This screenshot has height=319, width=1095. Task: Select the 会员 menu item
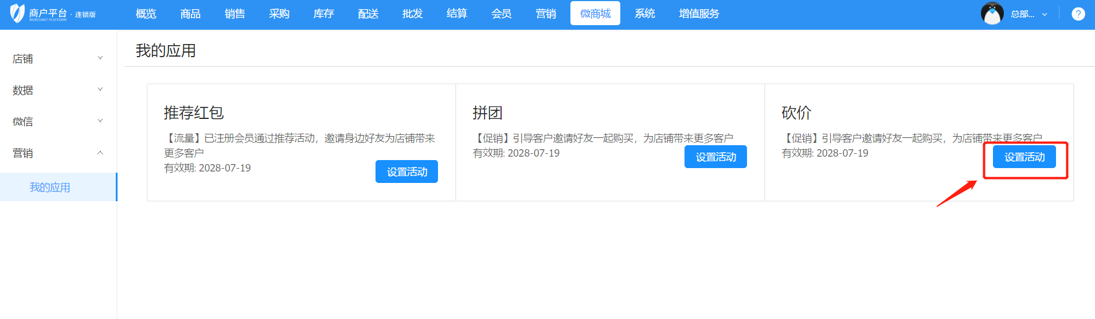point(501,14)
